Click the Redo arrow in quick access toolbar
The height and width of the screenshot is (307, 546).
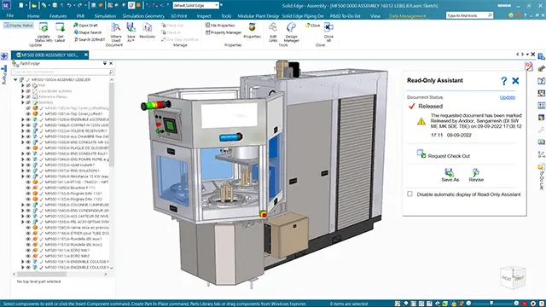[79, 5]
